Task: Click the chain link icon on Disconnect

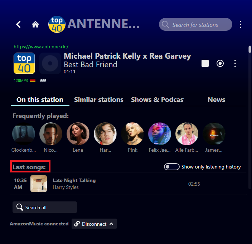Action: point(77,224)
